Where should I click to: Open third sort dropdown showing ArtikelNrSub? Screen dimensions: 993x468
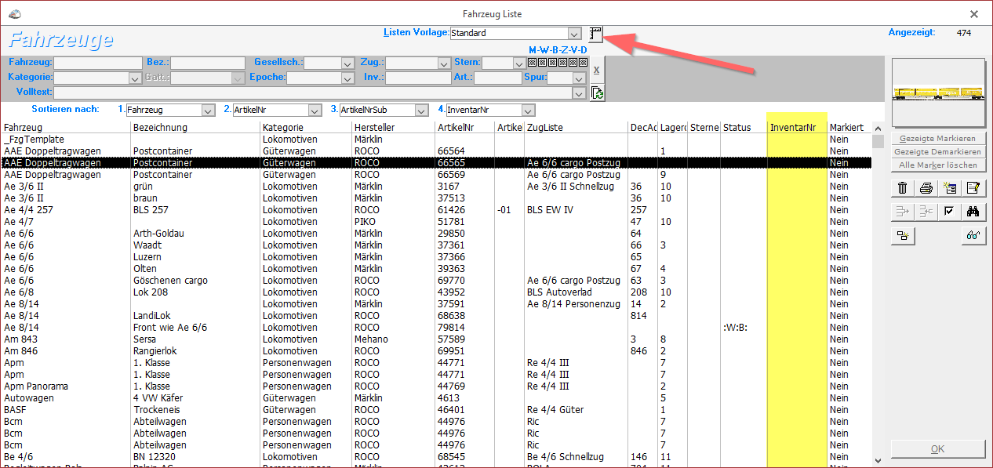click(x=421, y=111)
